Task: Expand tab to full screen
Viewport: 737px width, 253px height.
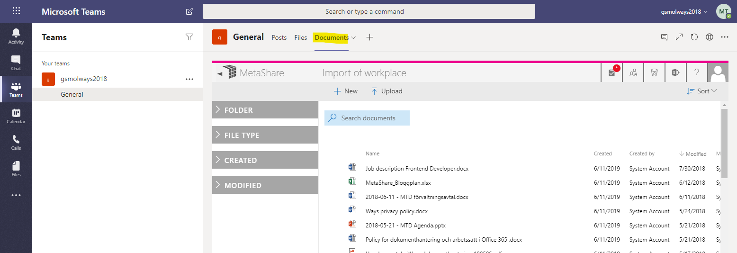Action: click(x=679, y=37)
